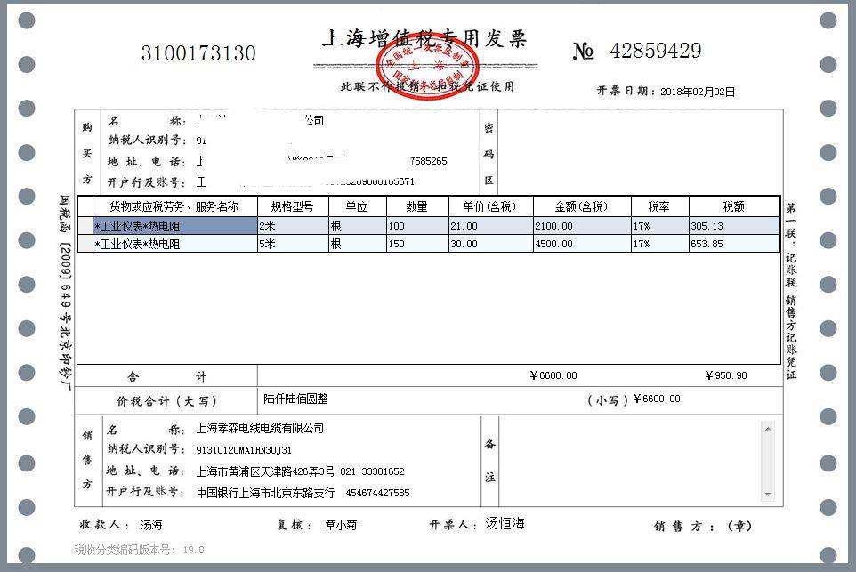Click the tax amount cell 305.13
Viewport: 856px width, 572px height.
[x=734, y=225]
